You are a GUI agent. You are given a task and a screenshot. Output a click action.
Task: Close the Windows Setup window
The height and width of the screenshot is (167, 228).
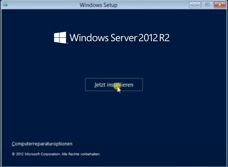point(220,5)
